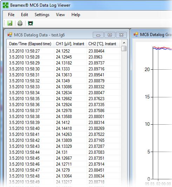The width and height of the screenshot is (172, 187).
Task: Click CH2 value 23.89716
Action: coord(96,69)
